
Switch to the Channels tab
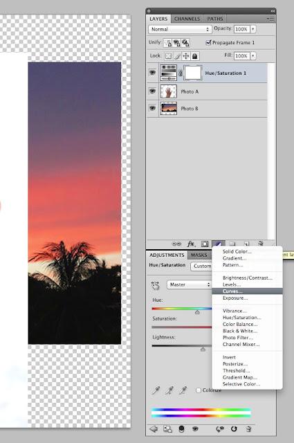[x=187, y=19]
